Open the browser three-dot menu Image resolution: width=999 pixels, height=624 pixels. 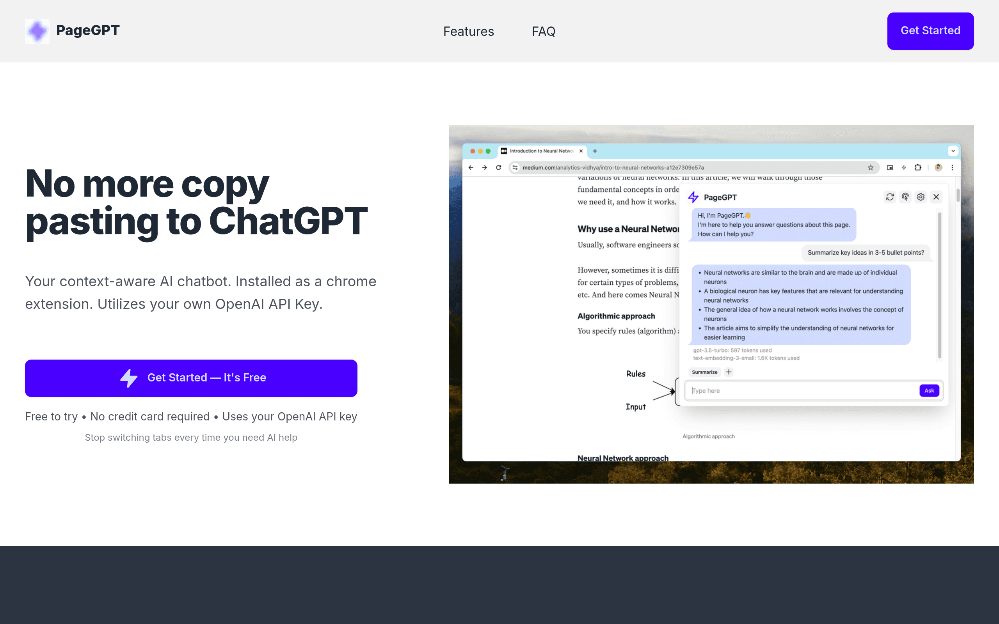pyautogui.click(x=952, y=168)
